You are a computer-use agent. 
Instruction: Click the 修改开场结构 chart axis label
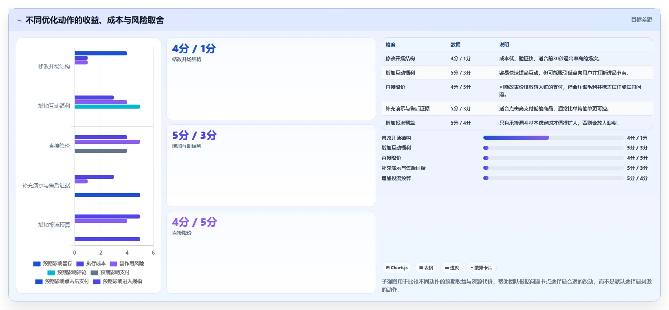click(x=54, y=66)
